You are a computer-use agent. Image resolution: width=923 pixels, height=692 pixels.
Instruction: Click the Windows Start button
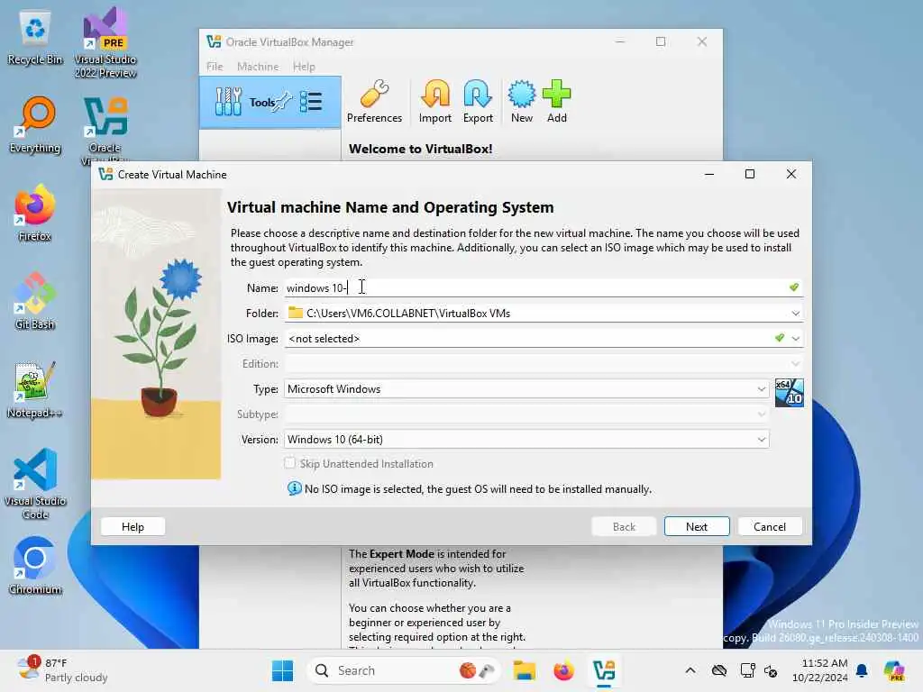[x=282, y=670]
